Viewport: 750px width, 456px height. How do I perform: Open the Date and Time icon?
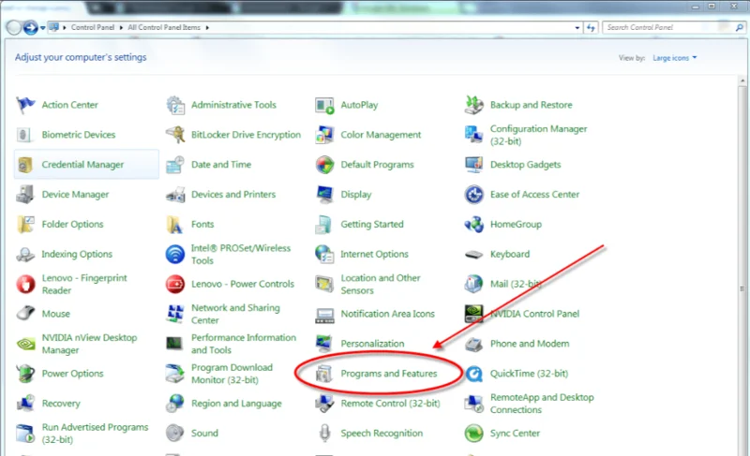(175, 165)
